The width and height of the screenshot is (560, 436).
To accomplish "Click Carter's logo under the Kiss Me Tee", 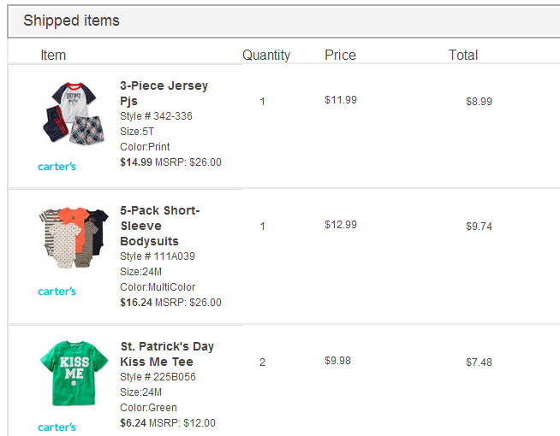I will [57, 427].
